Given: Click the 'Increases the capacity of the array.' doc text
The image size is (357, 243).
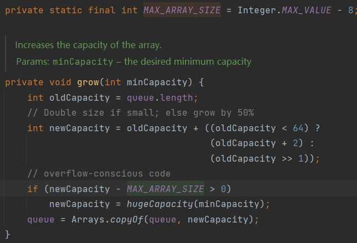Looking at the screenshot, I should coord(89,45).
